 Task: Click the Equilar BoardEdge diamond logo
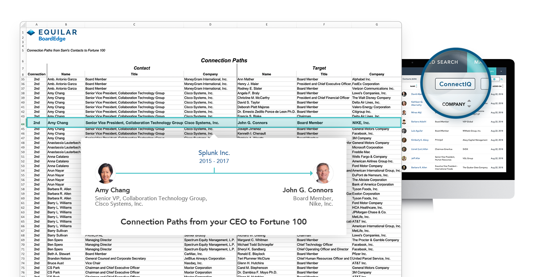(x=31, y=33)
